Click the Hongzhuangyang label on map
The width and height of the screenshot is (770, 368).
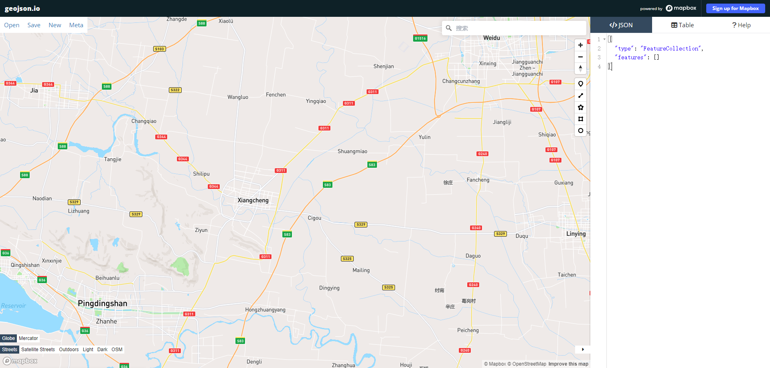point(265,310)
